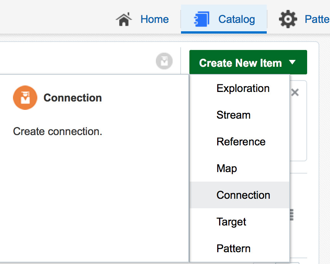This screenshot has height=264, width=330.
Task: Click the Catalog notebook icon
Action: pyautogui.click(x=202, y=19)
